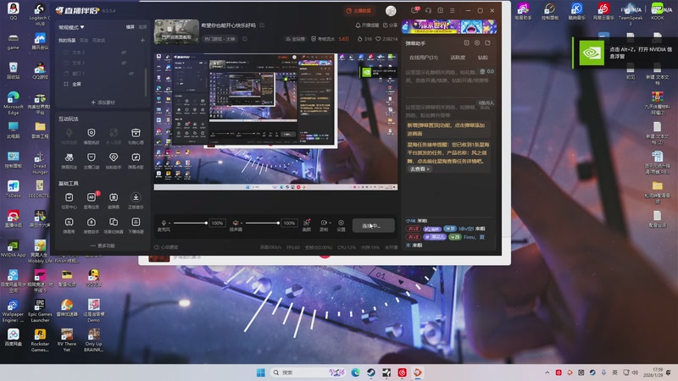
Task: Open the 场景切换器 scene switcher tool
Action: pyautogui.click(x=114, y=225)
